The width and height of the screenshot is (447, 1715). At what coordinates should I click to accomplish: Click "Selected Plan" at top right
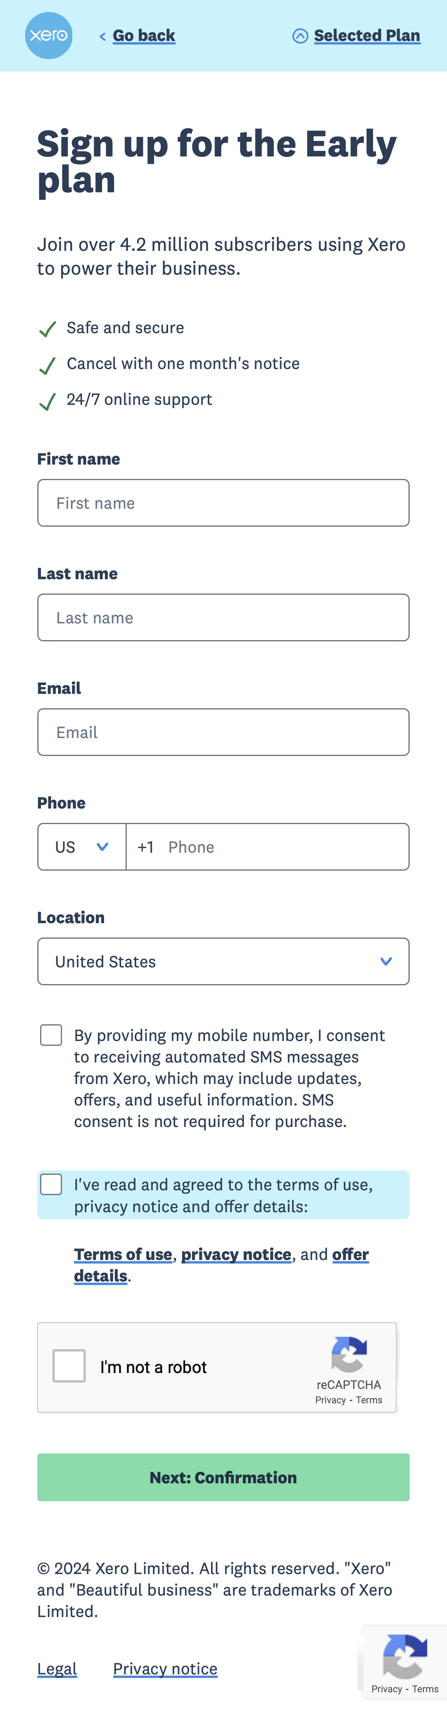coord(367,35)
